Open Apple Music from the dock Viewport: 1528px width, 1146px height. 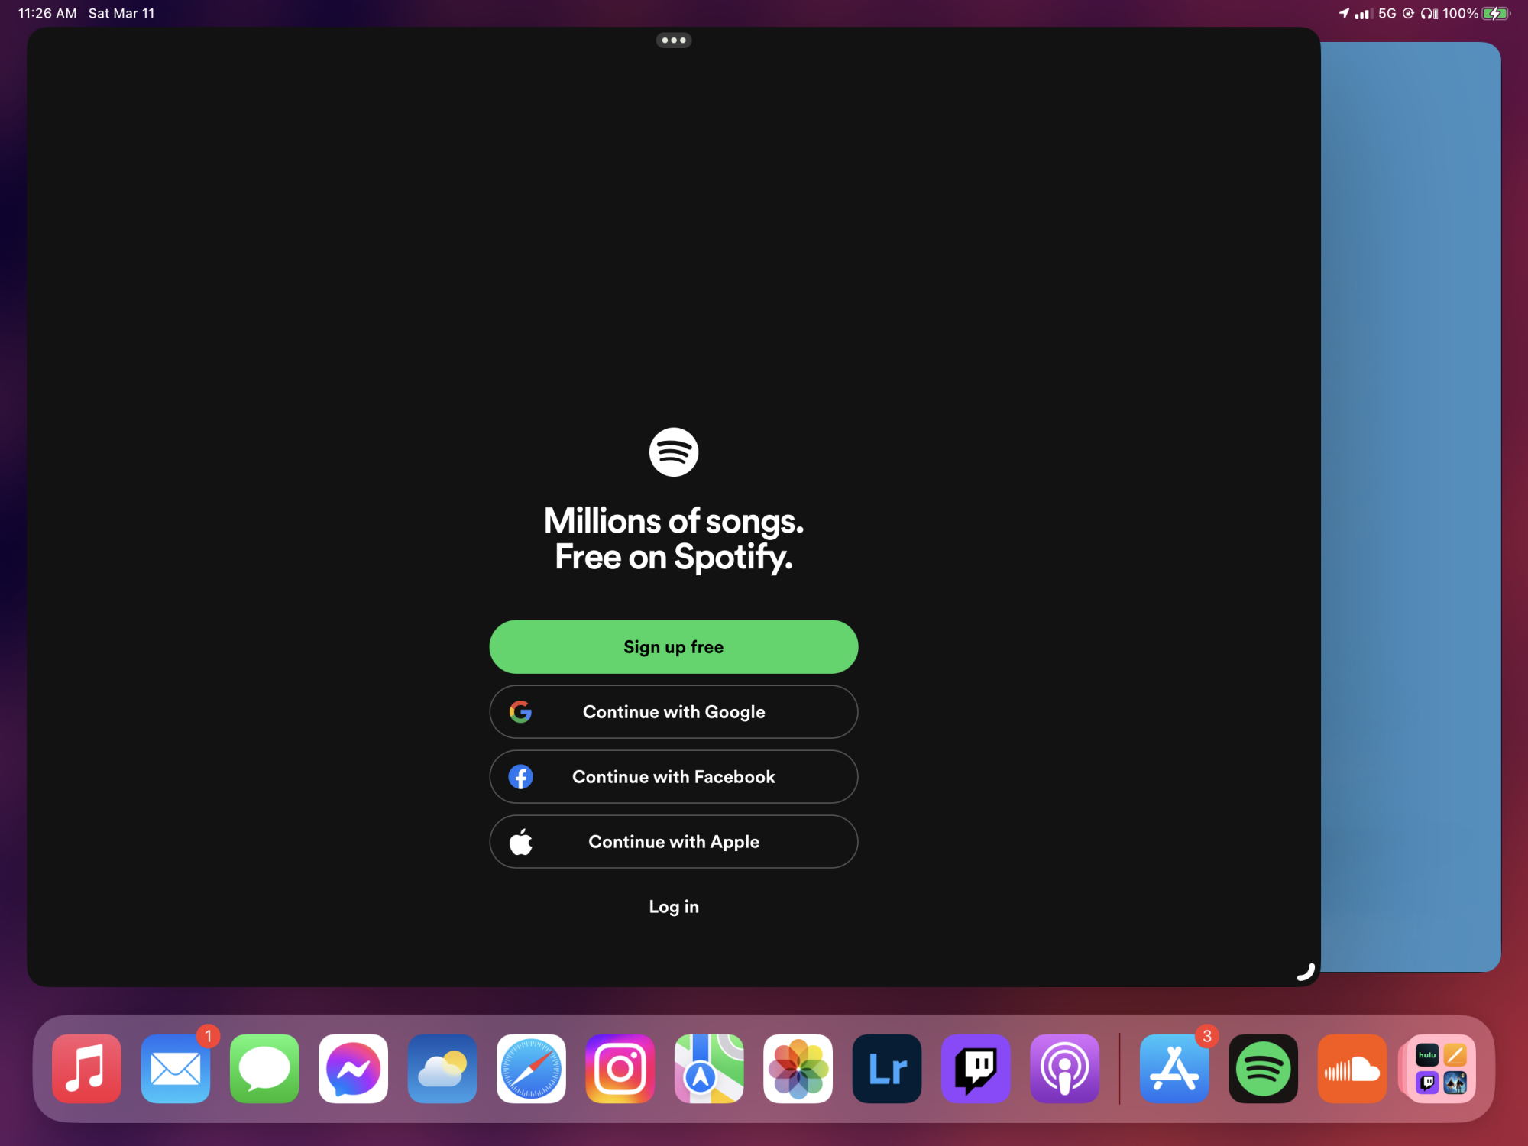click(86, 1069)
